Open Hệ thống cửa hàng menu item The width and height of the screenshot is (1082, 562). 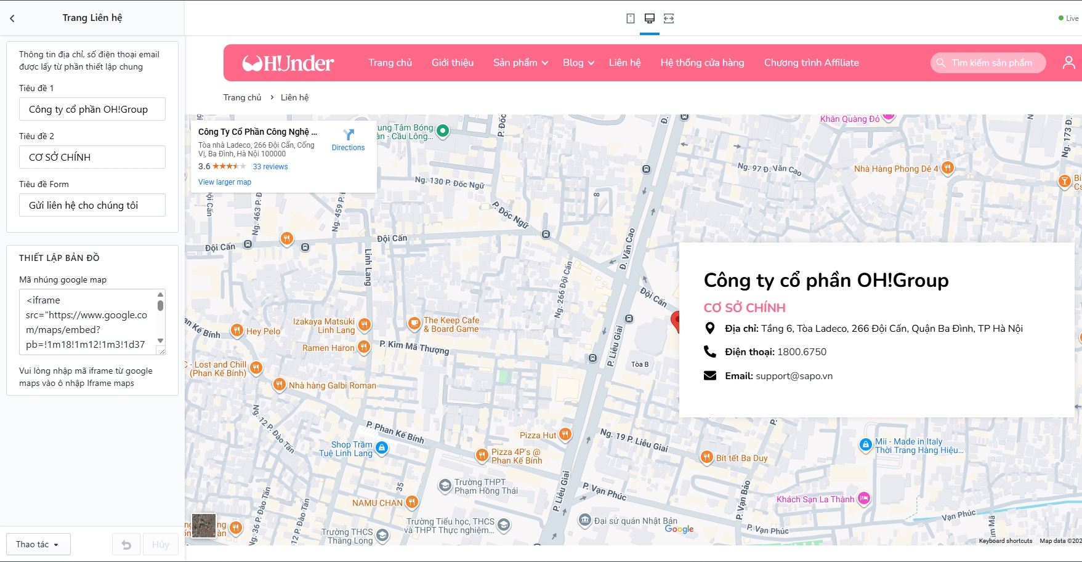point(703,63)
